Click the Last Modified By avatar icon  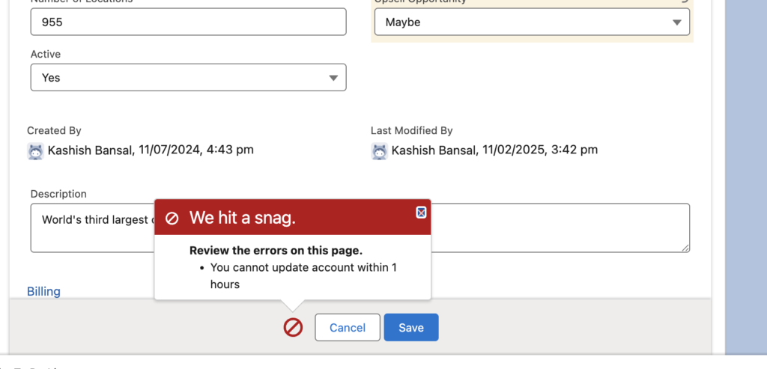(x=379, y=150)
